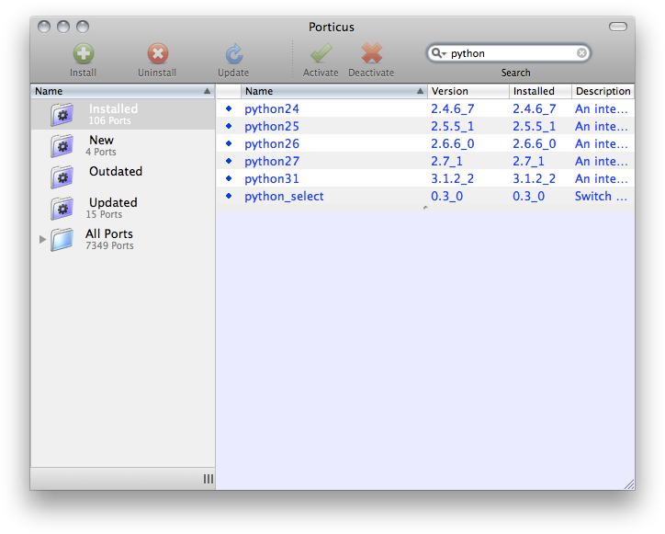The height and width of the screenshot is (534, 665).
Task: Click the blue diamond beside python_select
Action: (229, 196)
